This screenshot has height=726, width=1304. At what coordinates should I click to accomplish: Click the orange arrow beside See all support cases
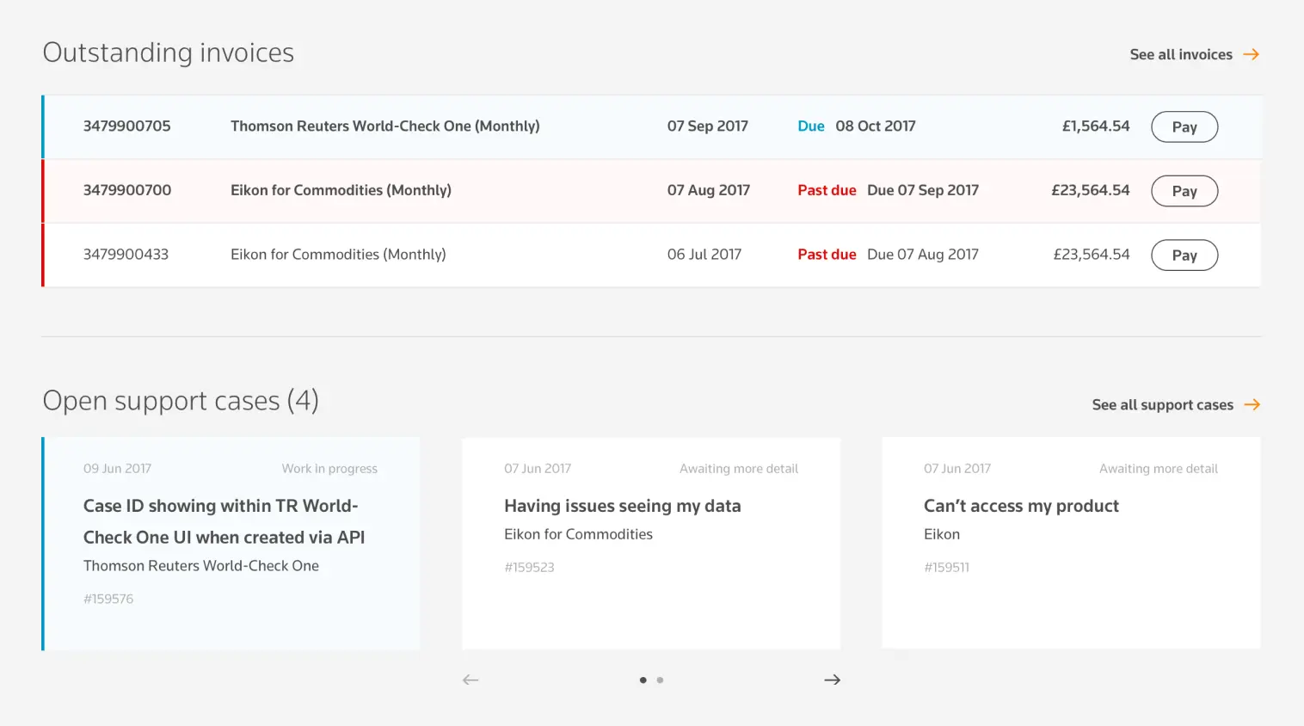1252,404
